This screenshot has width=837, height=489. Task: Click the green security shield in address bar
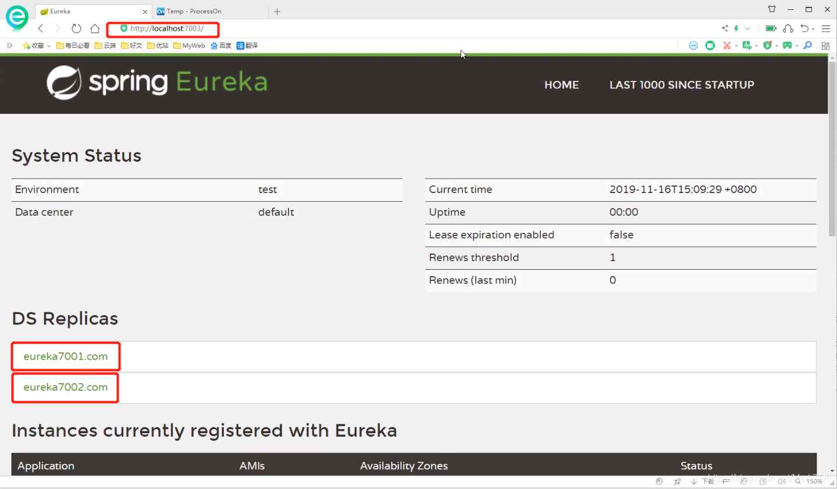click(124, 28)
